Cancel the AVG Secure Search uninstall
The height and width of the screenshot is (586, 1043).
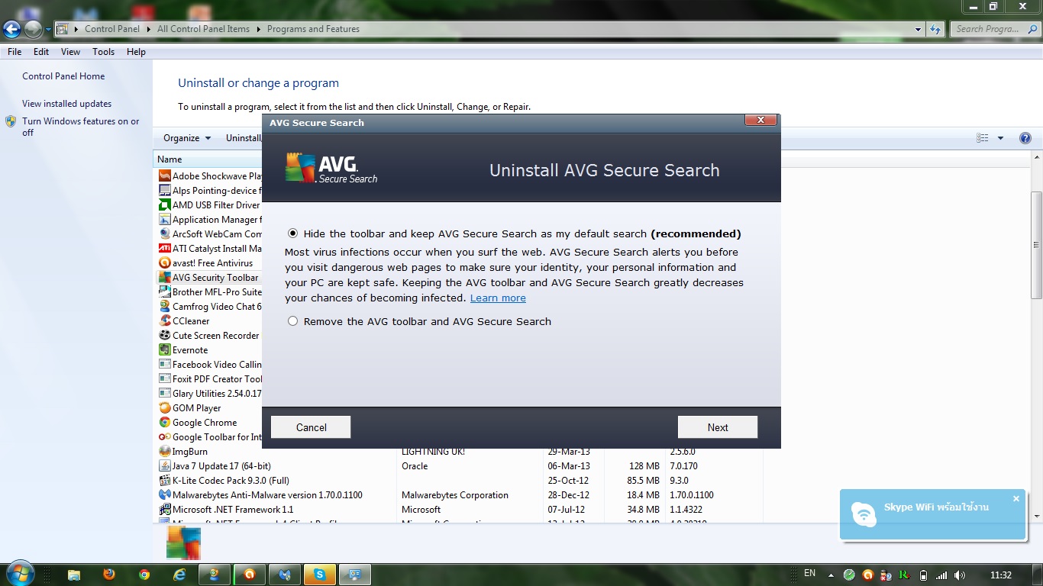click(x=311, y=427)
